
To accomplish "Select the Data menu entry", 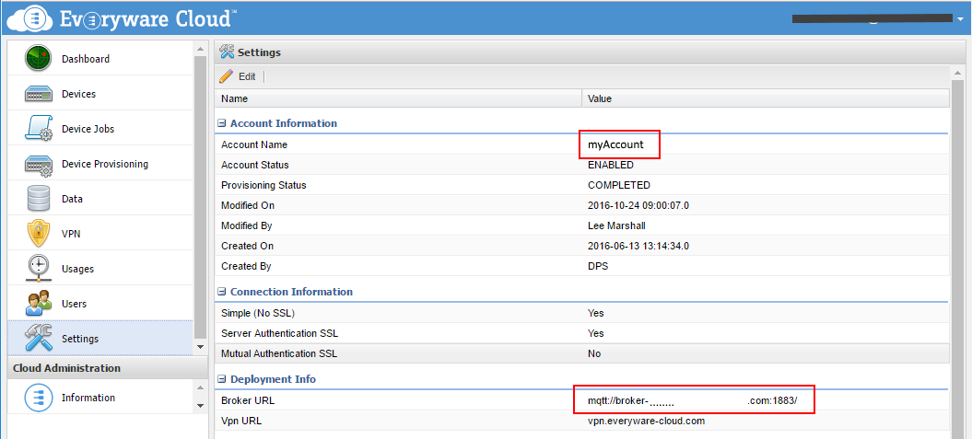I will click(100, 199).
